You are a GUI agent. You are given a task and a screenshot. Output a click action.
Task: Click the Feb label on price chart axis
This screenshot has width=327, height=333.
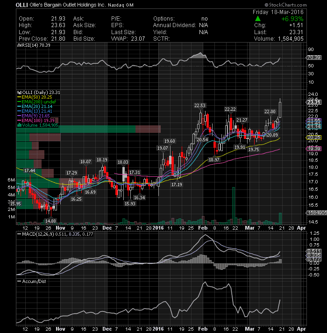(x=203, y=228)
